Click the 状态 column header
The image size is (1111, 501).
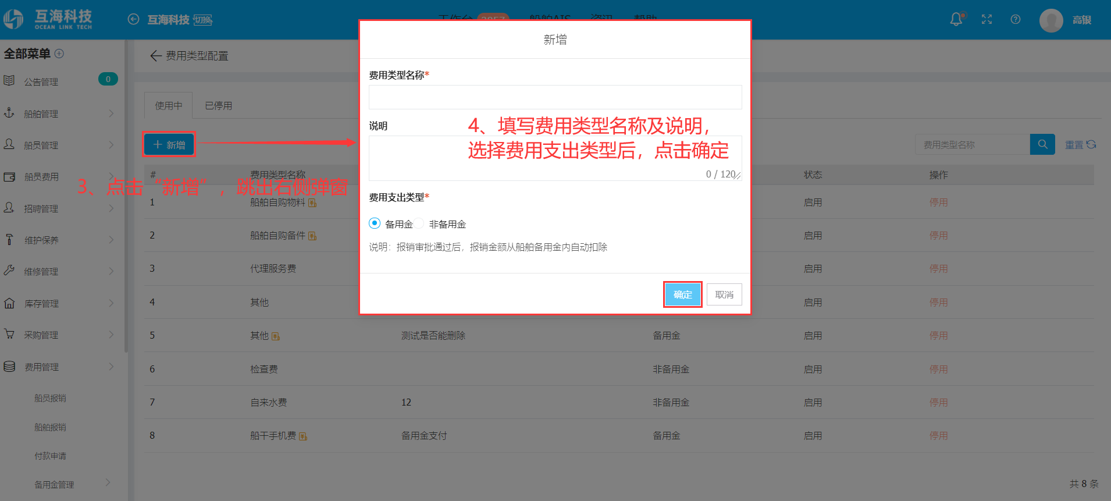813,175
